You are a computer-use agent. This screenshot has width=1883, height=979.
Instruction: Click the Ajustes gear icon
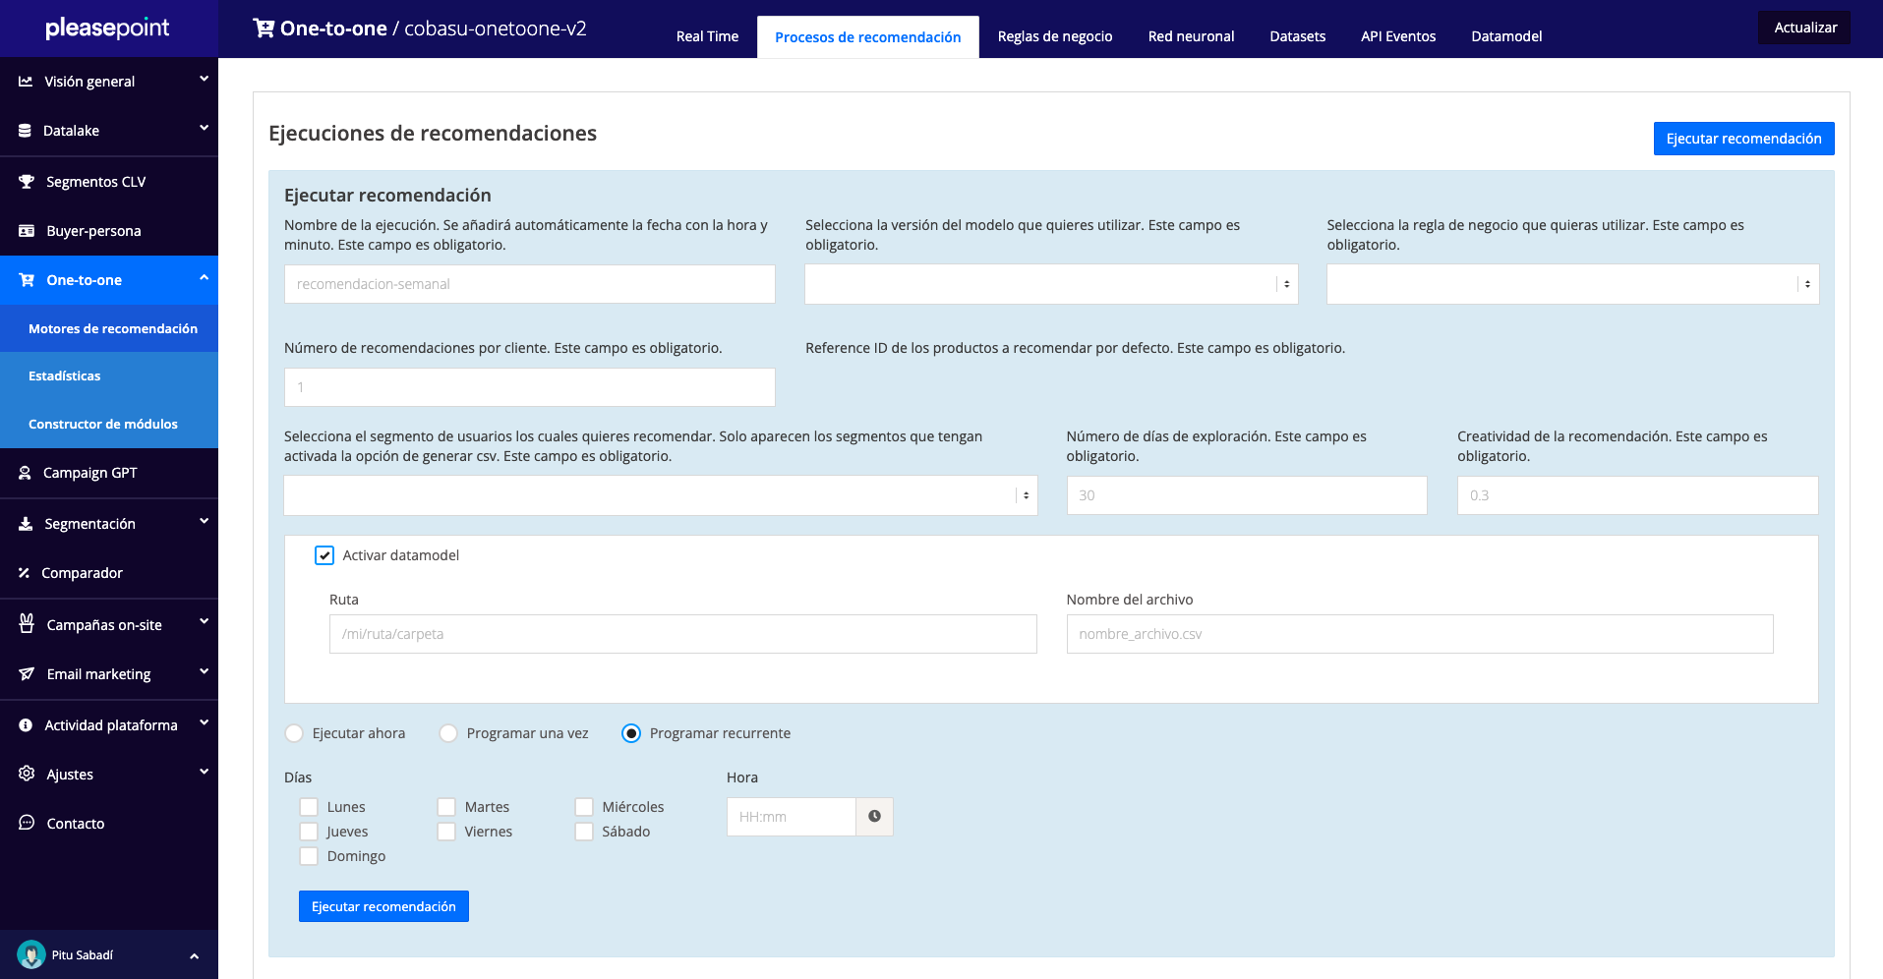click(x=27, y=774)
